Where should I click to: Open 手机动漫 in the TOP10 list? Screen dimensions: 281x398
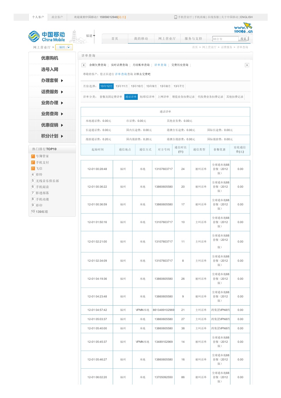(x=42, y=199)
